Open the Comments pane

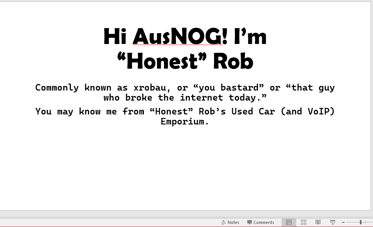pyautogui.click(x=261, y=222)
